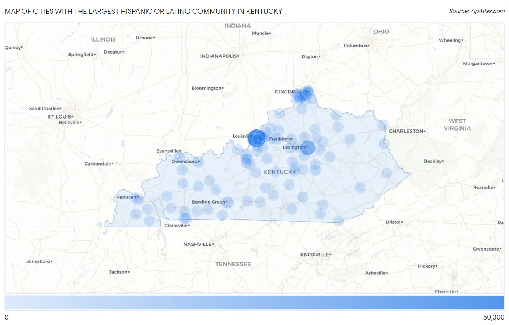Click the KNOXVILLE label

click(315, 255)
